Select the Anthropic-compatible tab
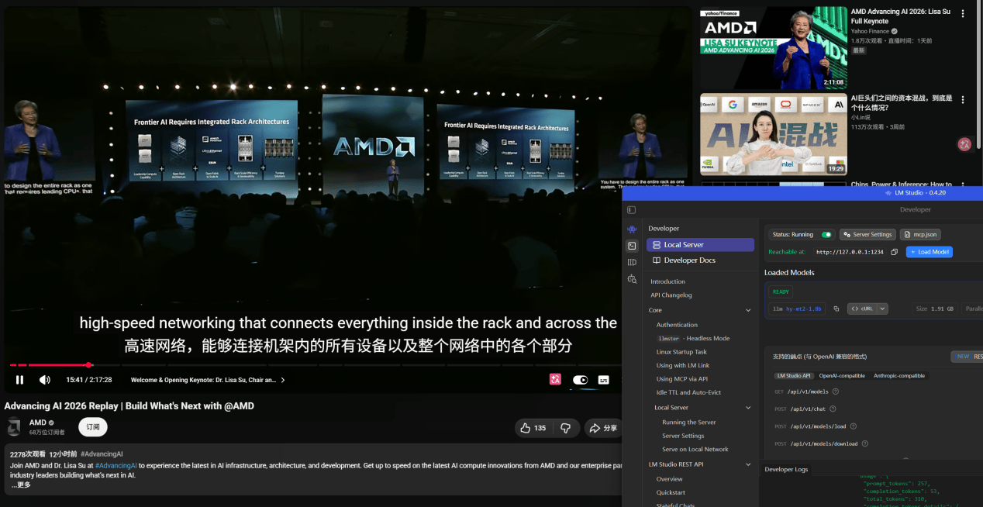This screenshot has width=983, height=507. point(899,376)
